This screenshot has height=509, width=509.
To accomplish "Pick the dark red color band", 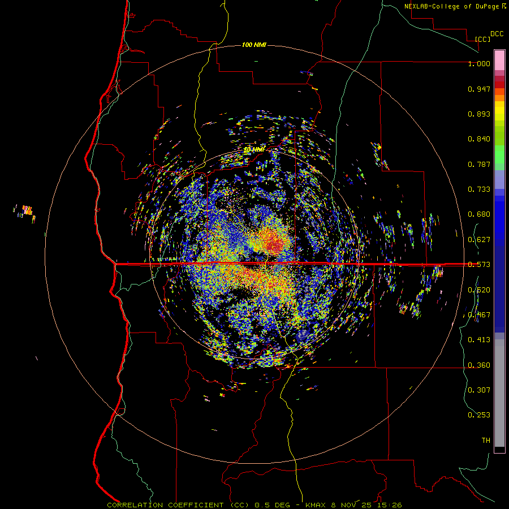I will [x=499, y=85].
